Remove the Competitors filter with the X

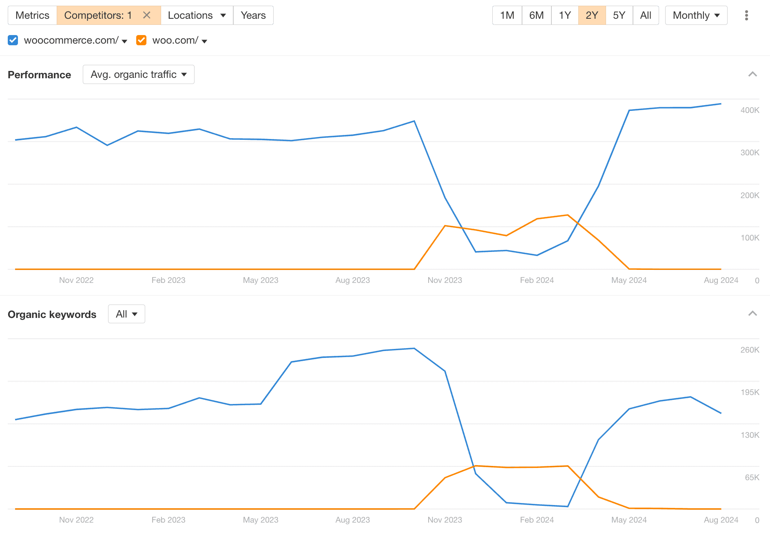coord(146,15)
